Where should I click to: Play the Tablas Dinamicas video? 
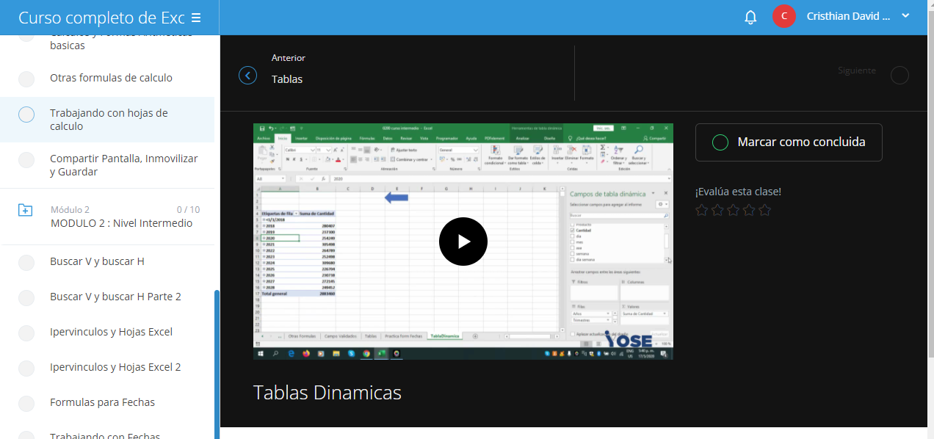[463, 242]
